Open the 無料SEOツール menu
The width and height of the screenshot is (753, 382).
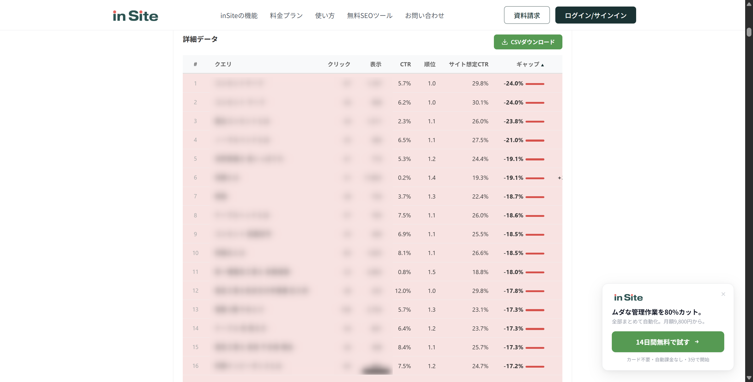coord(369,15)
